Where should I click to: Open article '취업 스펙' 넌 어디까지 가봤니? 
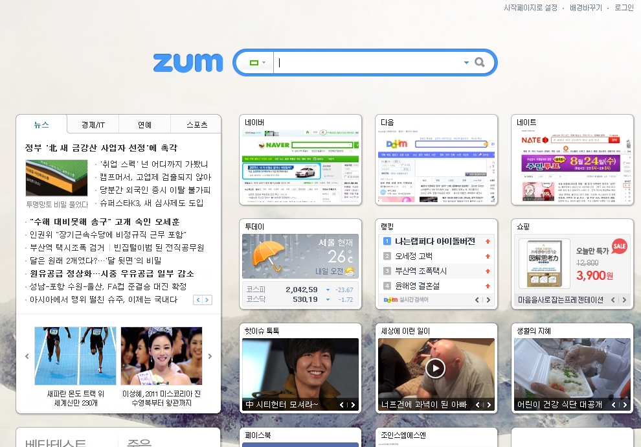pyautogui.click(x=153, y=165)
